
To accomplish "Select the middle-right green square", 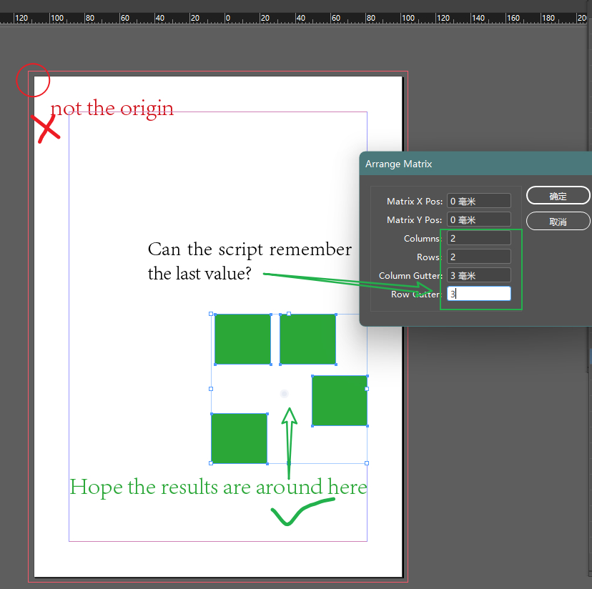I will [x=339, y=400].
